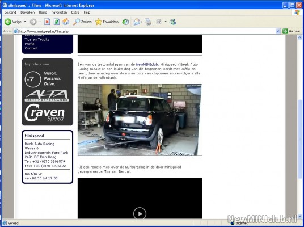Stop loading the page
This screenshot has width=304, height=227.
pos(47,22)
